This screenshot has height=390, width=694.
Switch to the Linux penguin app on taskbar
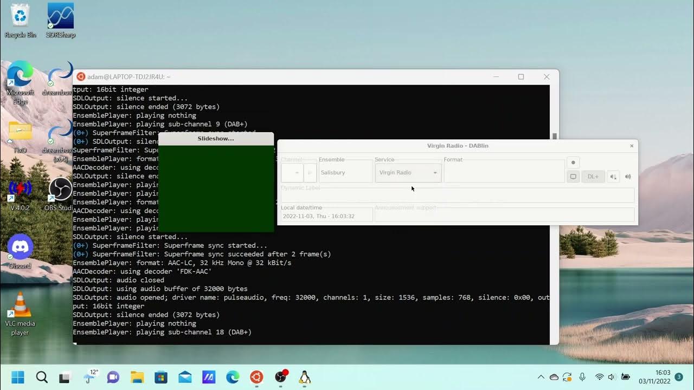(x=304, y=377)
